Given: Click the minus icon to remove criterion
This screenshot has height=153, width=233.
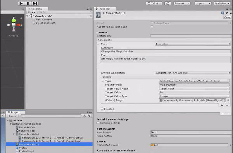Looking at the screenshot, I should click(227, 106).
